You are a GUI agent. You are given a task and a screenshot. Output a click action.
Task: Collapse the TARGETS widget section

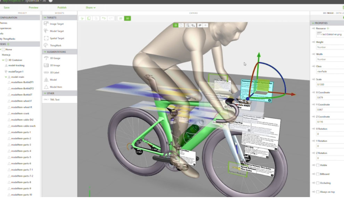point(45,18)
